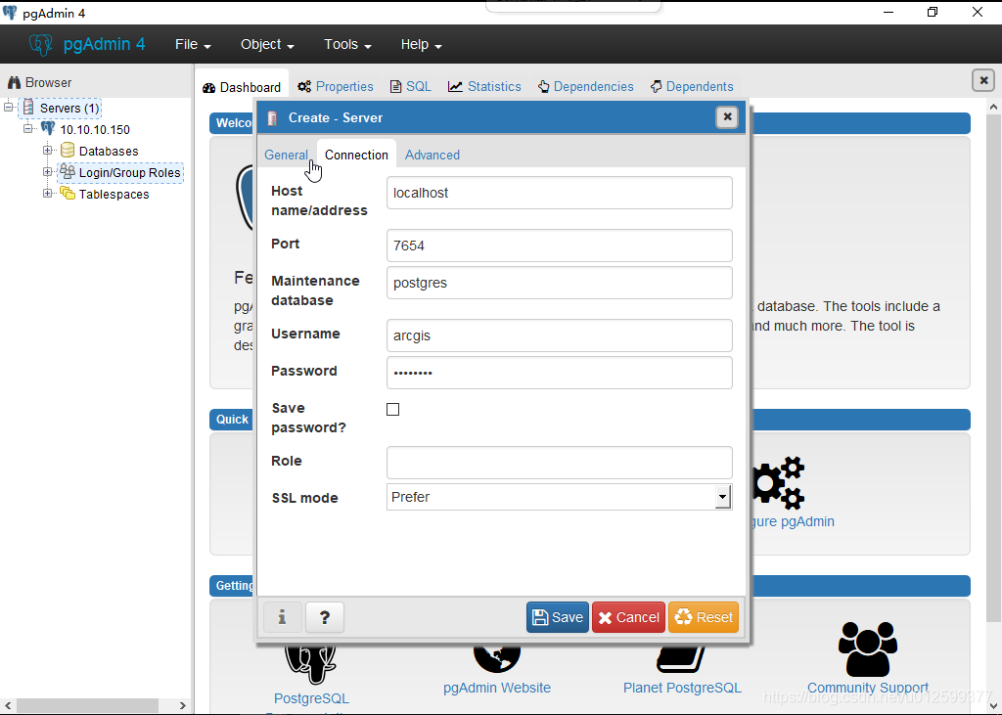Screen dimensions: 1002x715
Task: Click the Username field containing arcgis
Action: pos(559,335)
